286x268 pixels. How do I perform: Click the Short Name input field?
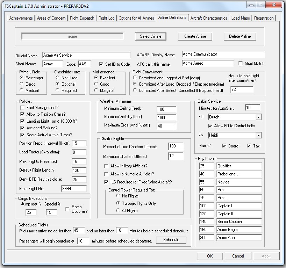click(x=52, y=64)
